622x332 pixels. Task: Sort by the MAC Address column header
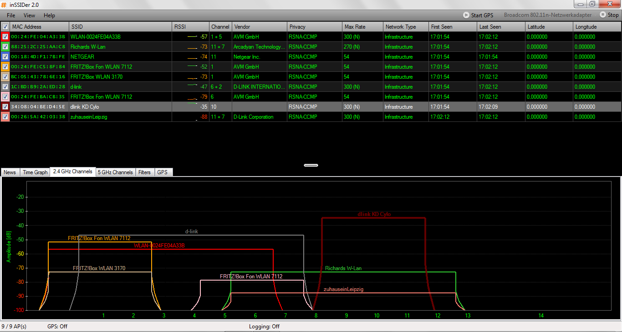40,27
